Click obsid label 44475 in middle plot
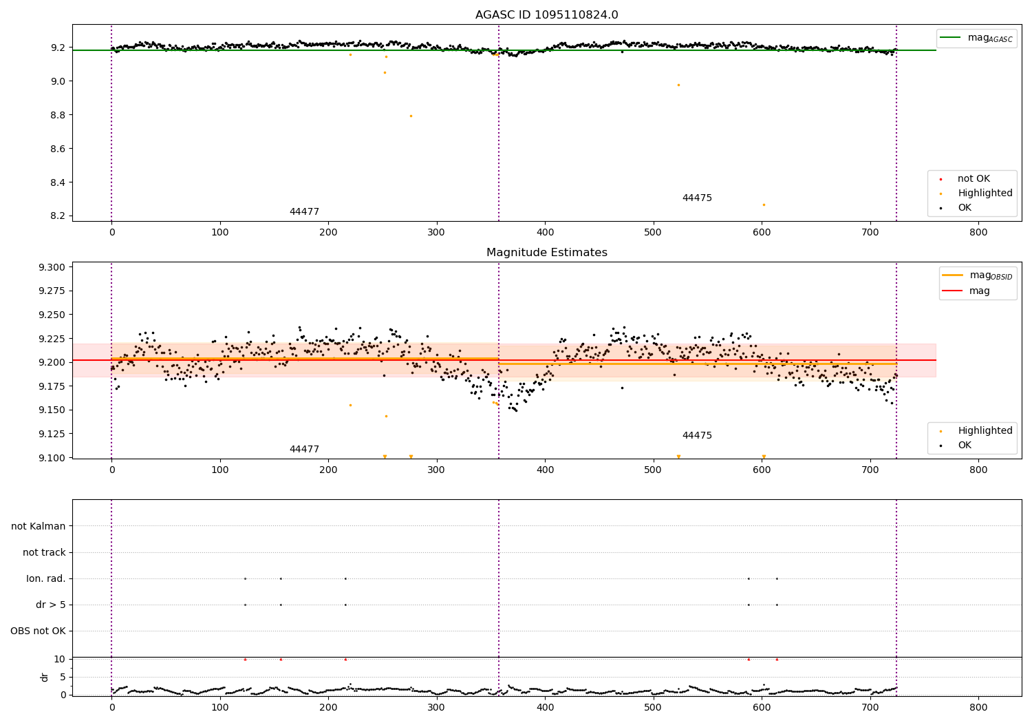The image size is (1032, 723). click(697, 436)
